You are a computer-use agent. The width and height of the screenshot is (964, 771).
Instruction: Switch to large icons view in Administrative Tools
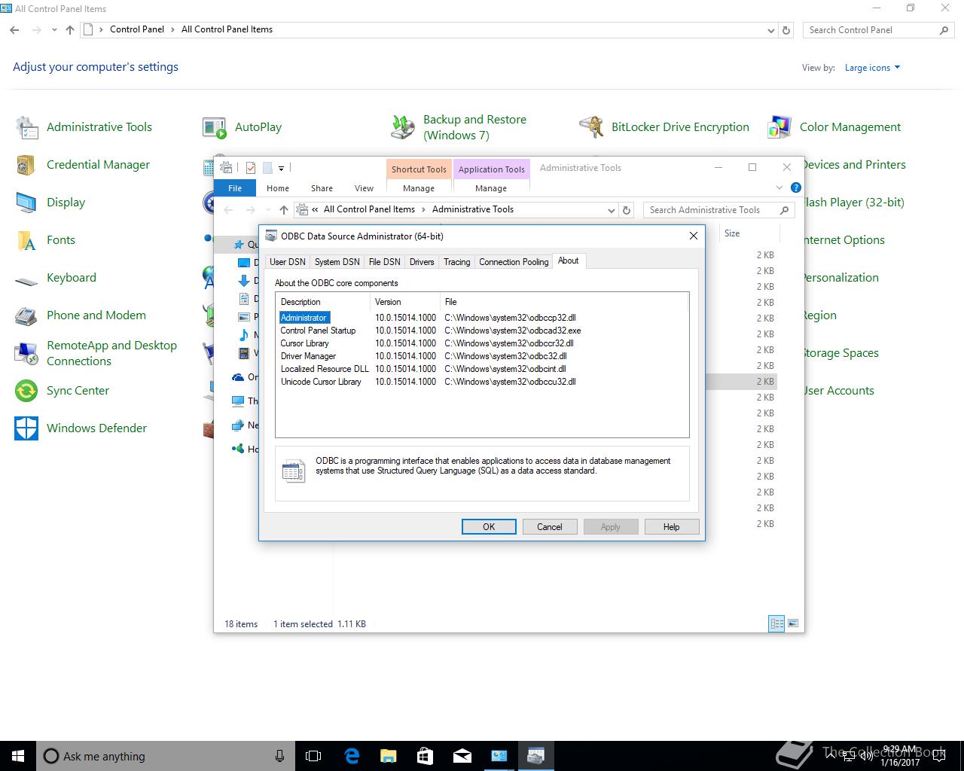(792, 623)
